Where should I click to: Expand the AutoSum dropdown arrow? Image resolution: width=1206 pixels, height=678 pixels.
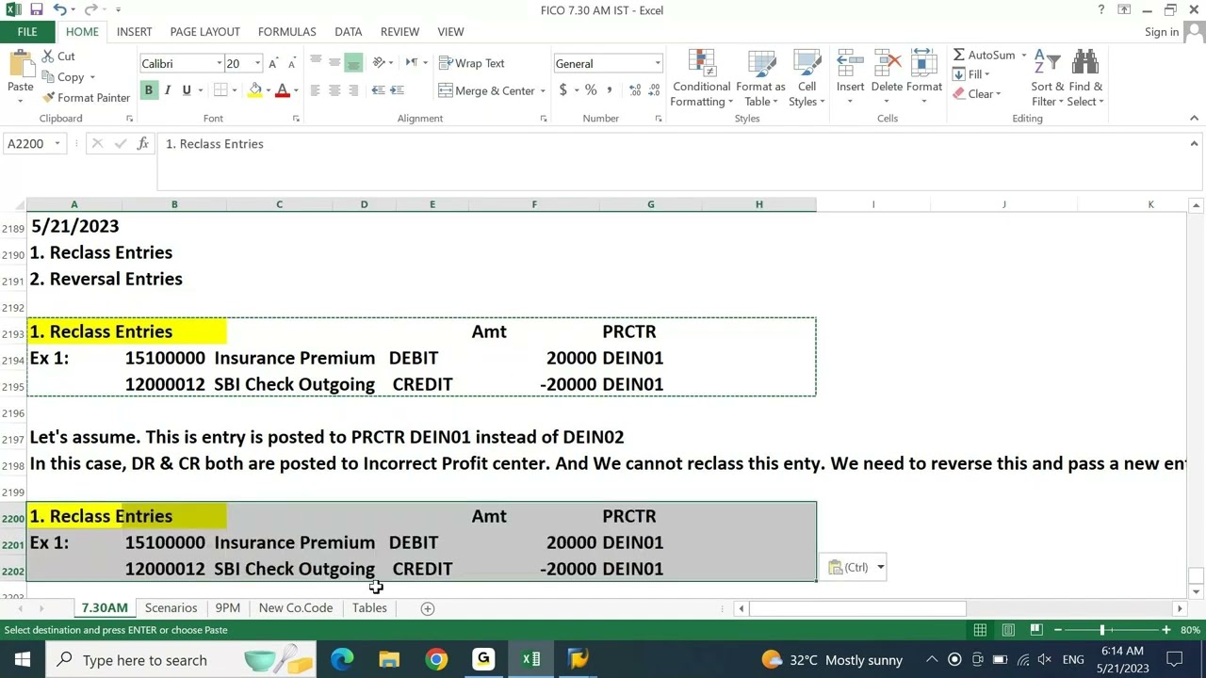1023,55
